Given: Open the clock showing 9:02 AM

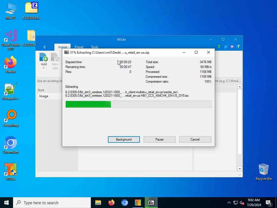Looking at the screenshot, I should 254,203.
